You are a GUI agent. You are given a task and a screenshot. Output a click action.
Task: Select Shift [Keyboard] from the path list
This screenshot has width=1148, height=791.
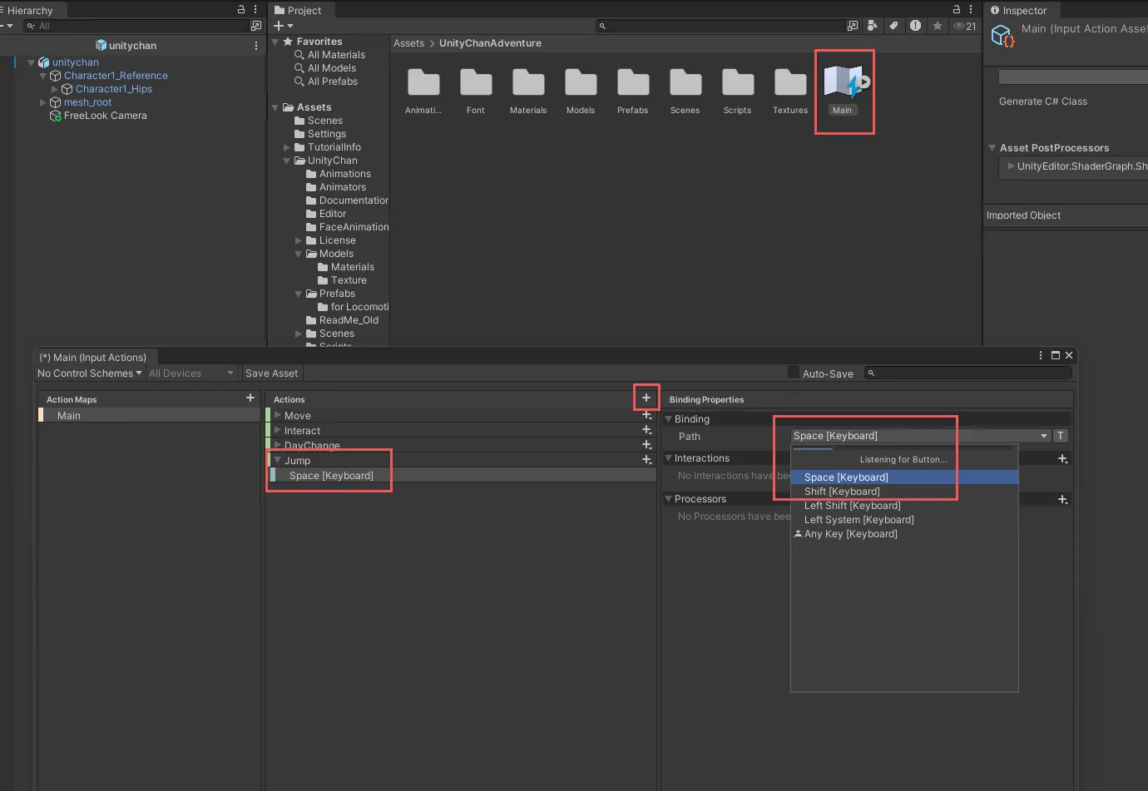[x=842, y=492]
